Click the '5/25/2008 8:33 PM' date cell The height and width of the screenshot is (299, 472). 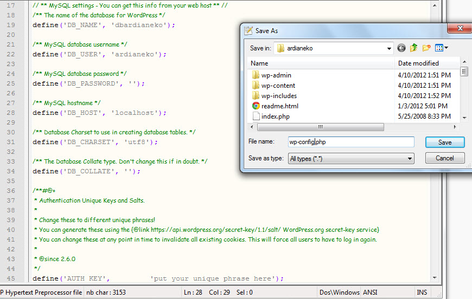[x=424, y=116]
